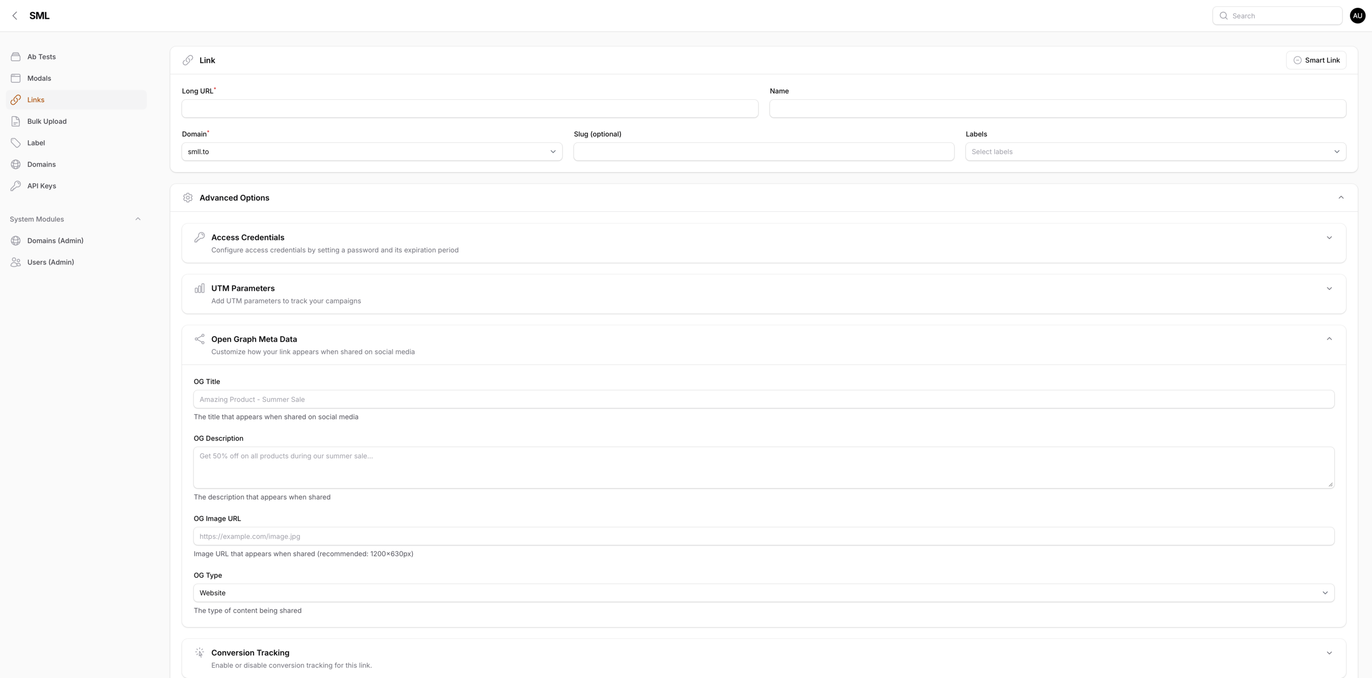The height and width of the screenshot is (678, 1372).
Task: Open Ab Tests from sidebar icon
Action: [16, 57]
